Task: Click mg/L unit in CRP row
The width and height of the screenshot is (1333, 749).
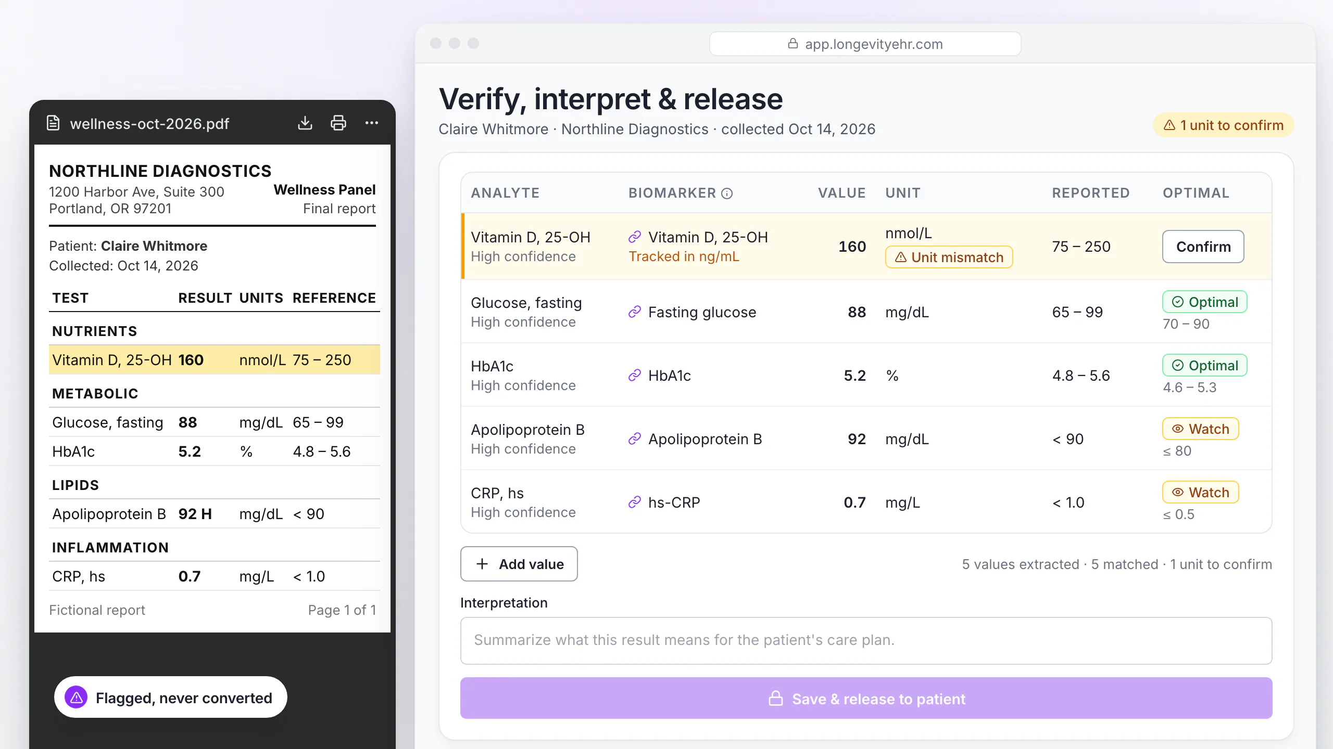Action: click(x=903, y=502)
